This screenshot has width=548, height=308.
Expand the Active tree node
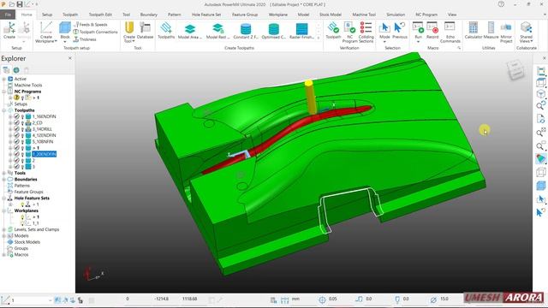(4, 79)
